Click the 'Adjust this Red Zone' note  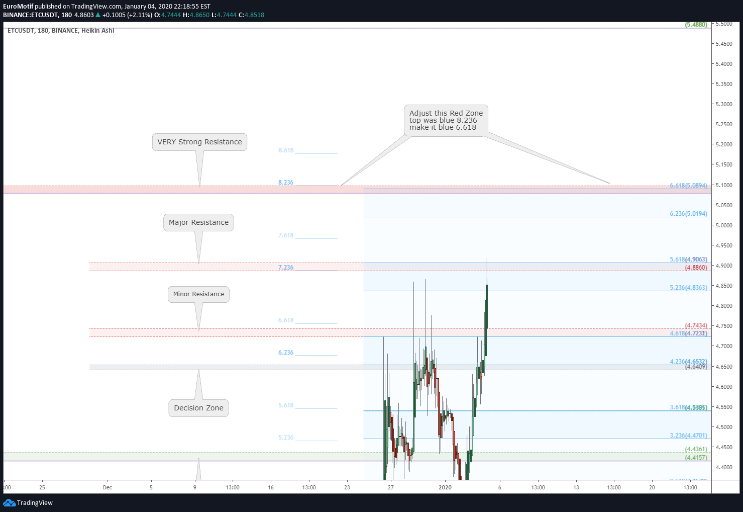coord(446,120)
